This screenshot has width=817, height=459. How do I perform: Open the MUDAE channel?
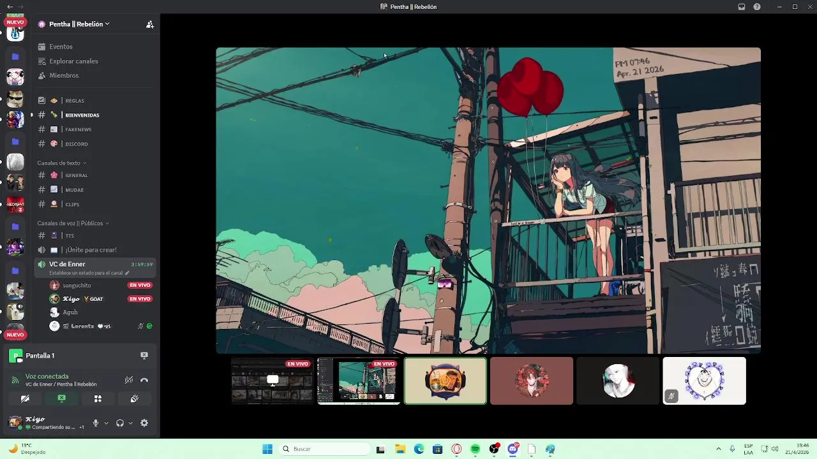click(75, 190)
